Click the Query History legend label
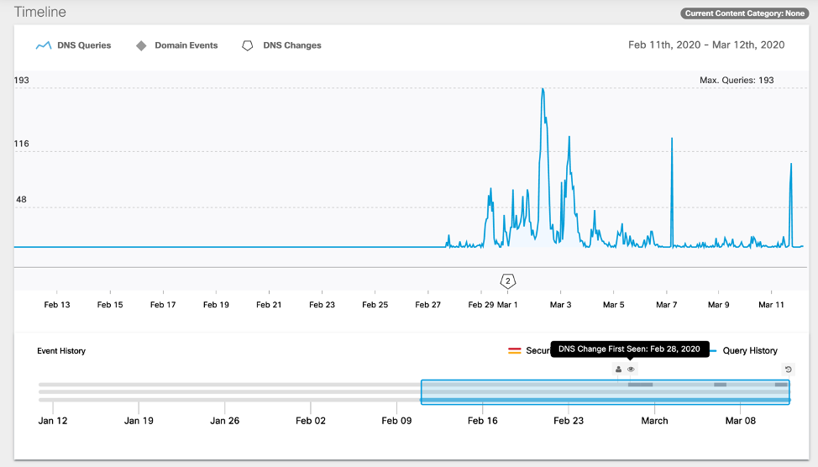The height and width of the screenshot is (467, 818). (x=750, y=351)
